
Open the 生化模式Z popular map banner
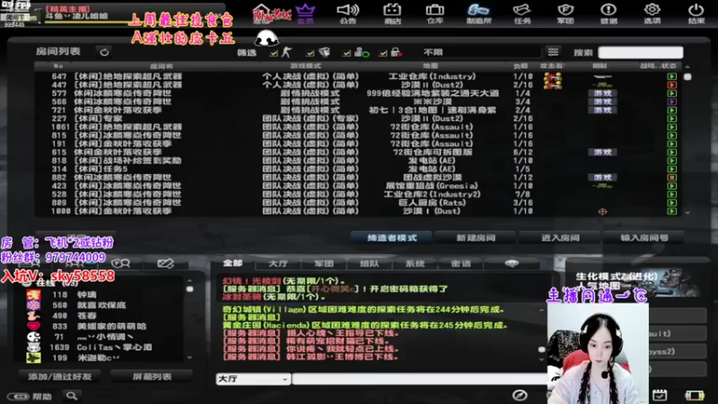point(637,285)
